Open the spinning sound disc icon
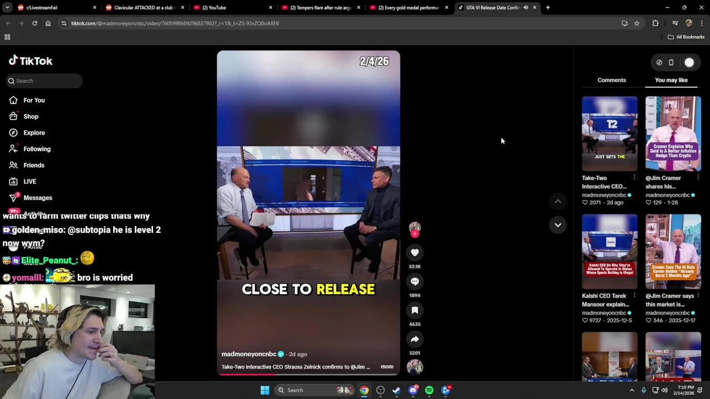 [415, 367]
